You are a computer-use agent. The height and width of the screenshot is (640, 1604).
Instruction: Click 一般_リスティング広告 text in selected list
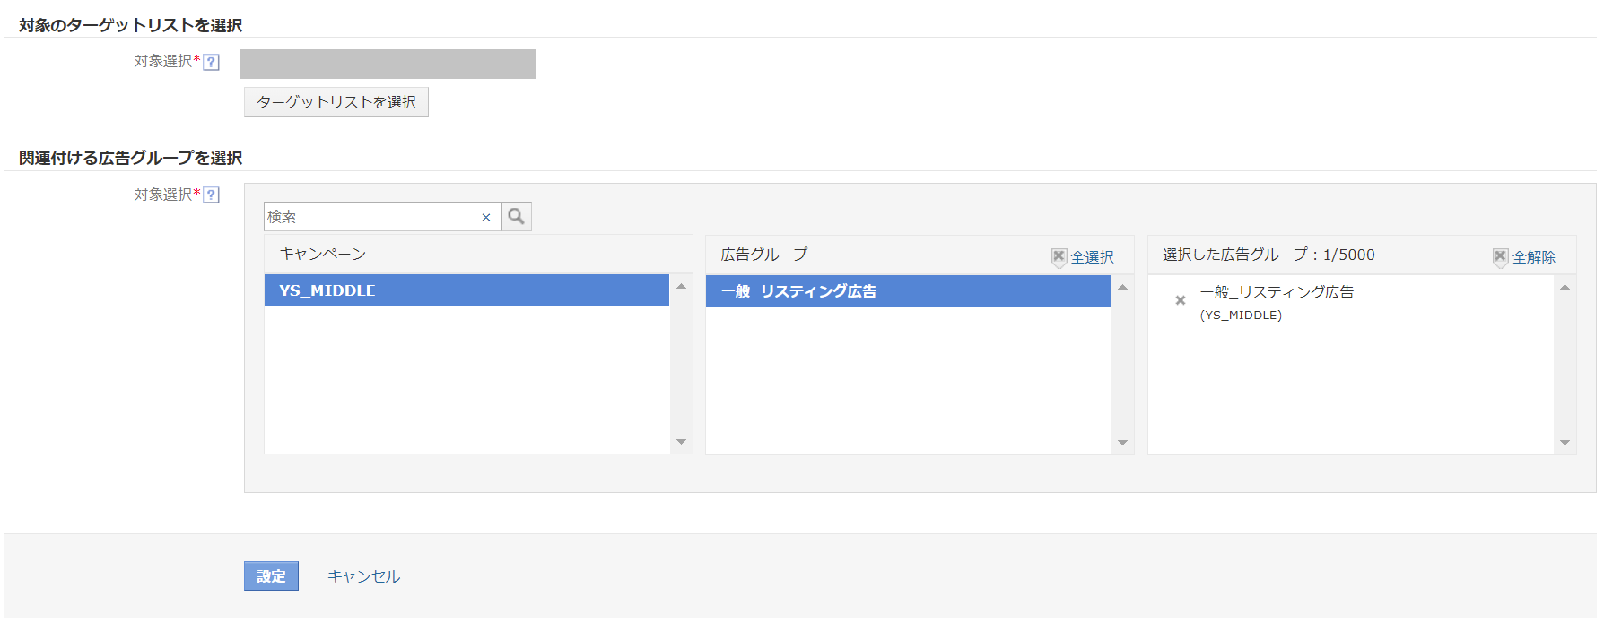click(x=1277, y=292)
